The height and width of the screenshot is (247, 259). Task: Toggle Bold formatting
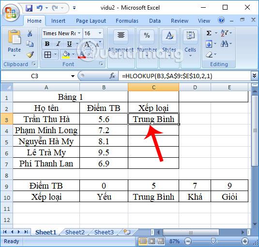47,44
